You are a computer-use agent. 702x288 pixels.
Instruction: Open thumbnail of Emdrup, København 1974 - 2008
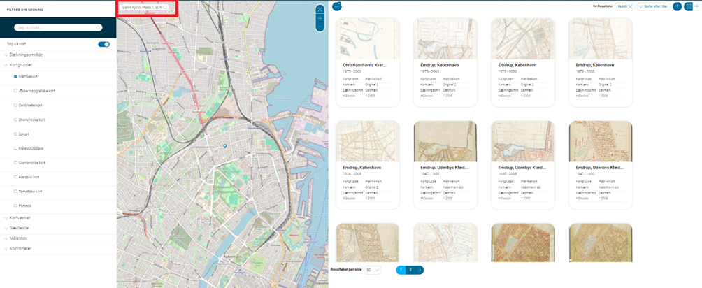click(368, 141)
